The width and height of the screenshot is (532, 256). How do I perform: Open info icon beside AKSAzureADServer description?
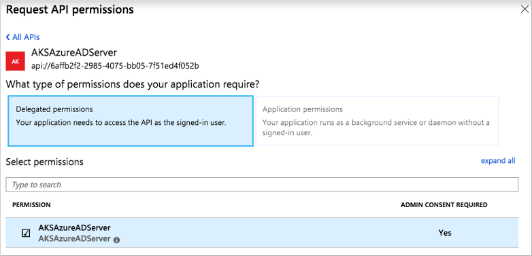coord(117,240)
